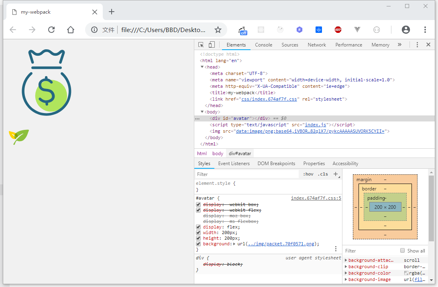438x287 pixels.
Task: Switch to the Network tab
Action: (317, 44)
